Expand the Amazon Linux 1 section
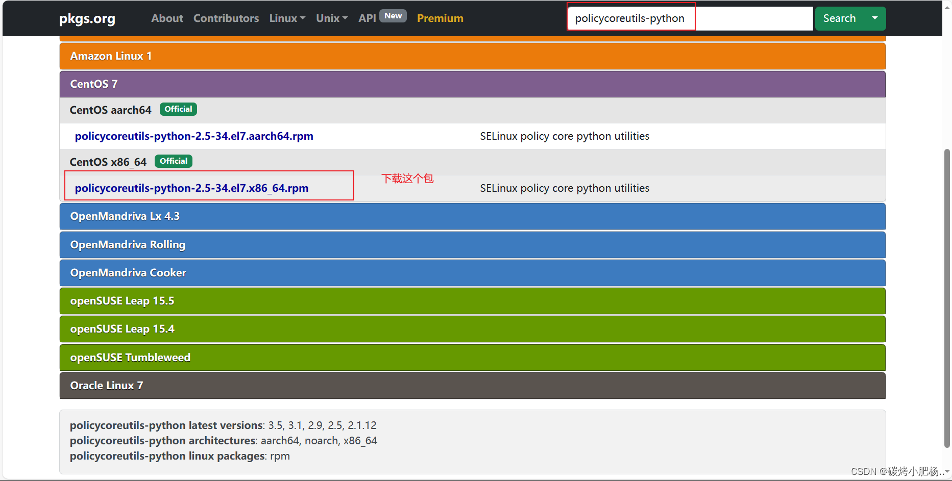Viewport: 952px width, 481px height. coord(473,56)
